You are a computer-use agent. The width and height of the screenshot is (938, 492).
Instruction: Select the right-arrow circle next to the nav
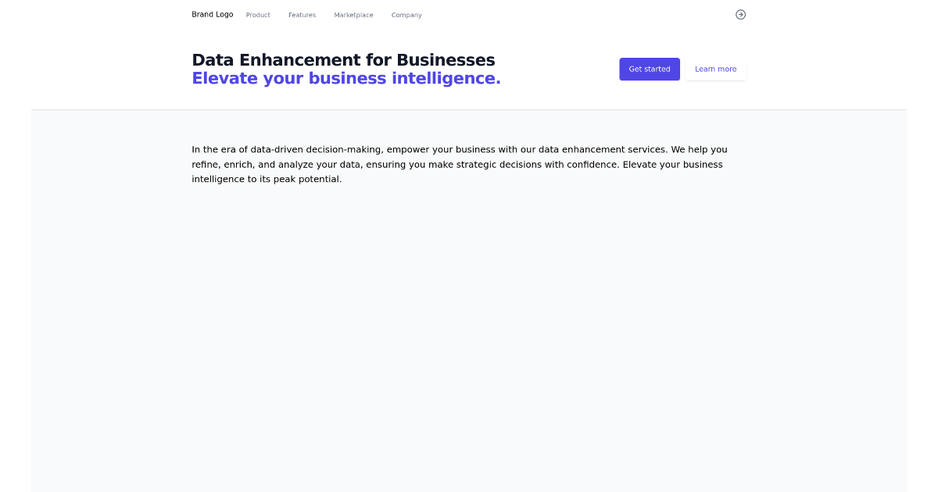click(740, 14)
